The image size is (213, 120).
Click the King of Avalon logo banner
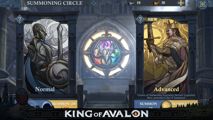(106, 114)
